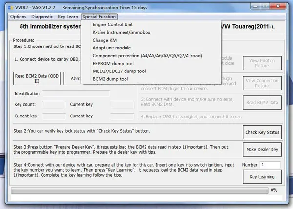Click the partially hidden Alarm button
The height and width of the screenshot is (209, 293).
(72, 79)
